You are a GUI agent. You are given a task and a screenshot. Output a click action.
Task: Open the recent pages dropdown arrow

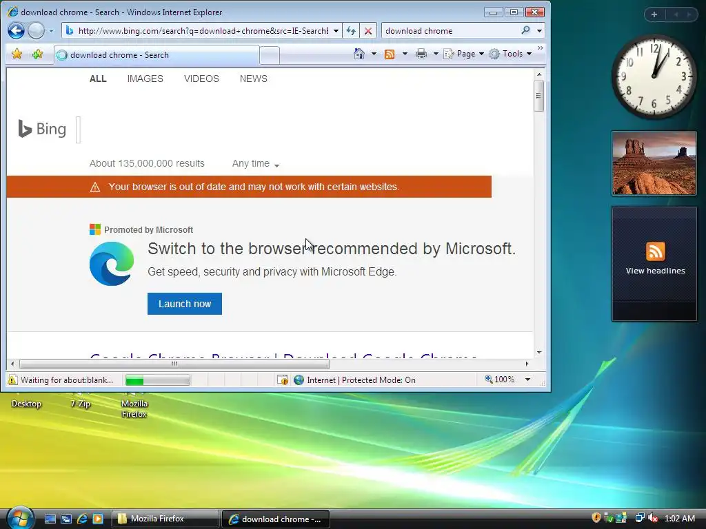pos(51,31)
